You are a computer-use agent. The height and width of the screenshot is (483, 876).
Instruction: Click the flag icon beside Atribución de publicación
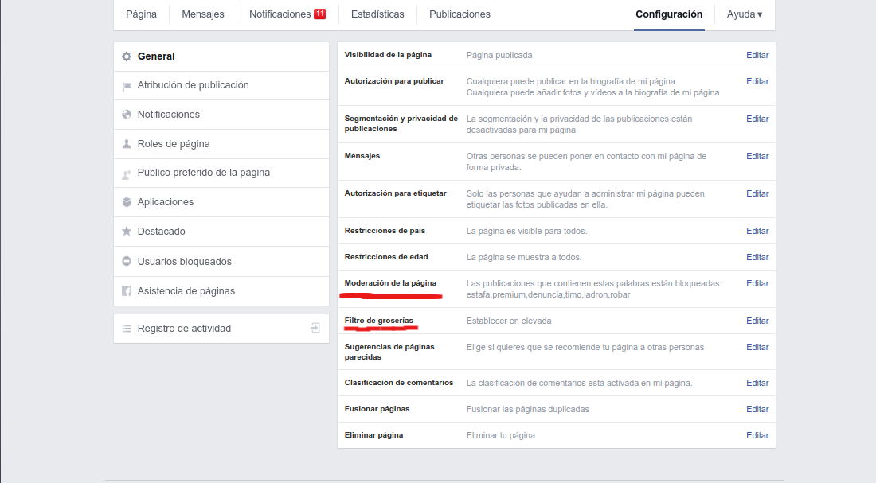coord(127,85)
